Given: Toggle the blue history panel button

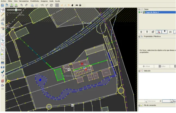Looking at the screenshot, I should tap(3, 63).
